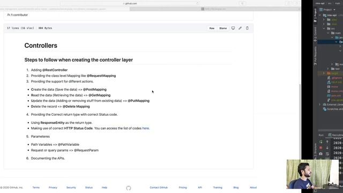Click the @RestController text

[55, 70]
